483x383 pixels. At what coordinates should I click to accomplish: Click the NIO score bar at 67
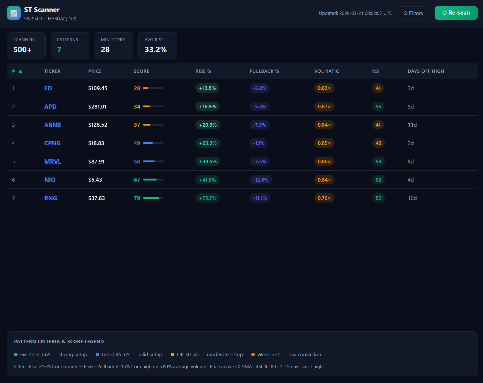(x=153, y=180)
